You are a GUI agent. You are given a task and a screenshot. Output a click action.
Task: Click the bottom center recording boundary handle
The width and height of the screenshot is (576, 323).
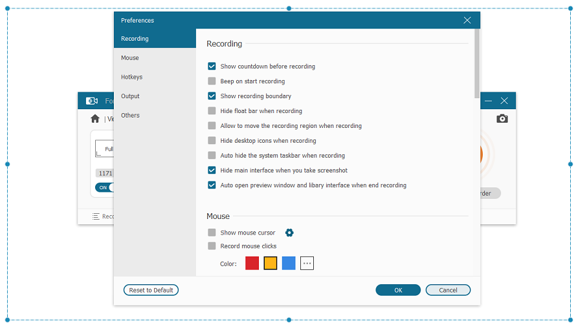coord(289,320)
